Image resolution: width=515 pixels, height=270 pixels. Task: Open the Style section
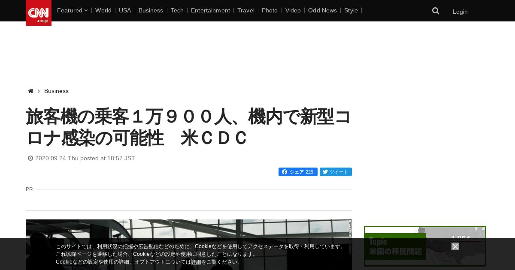[351, 10]
